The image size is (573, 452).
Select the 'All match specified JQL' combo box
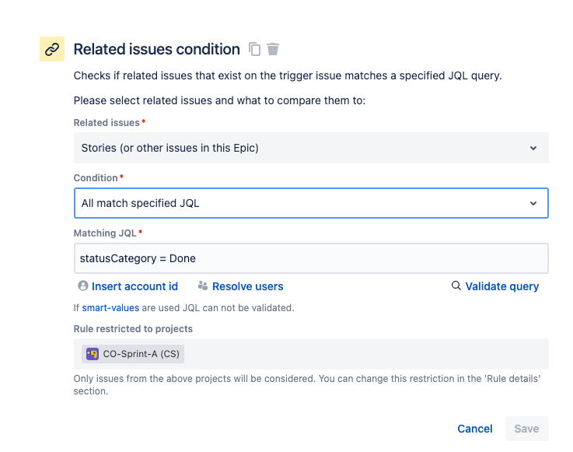point(311,203)
